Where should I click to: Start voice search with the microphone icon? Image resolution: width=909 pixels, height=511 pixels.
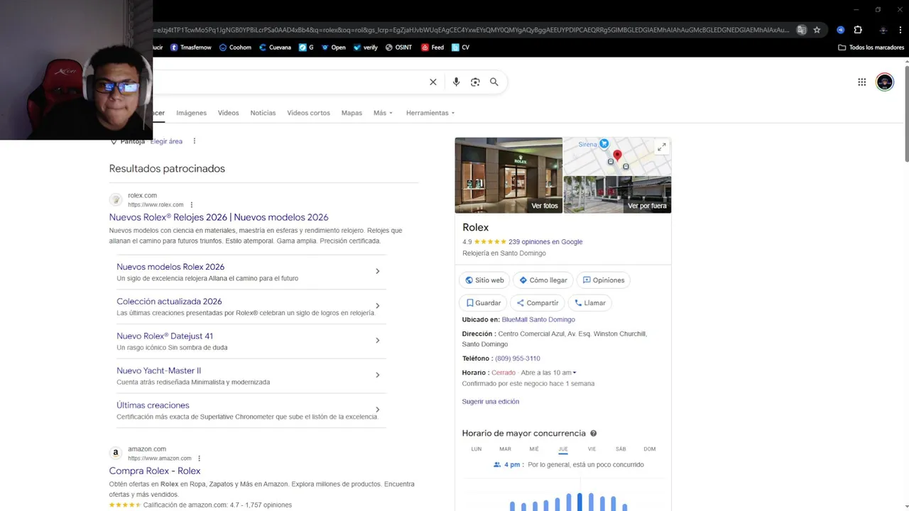pos(456,82)
